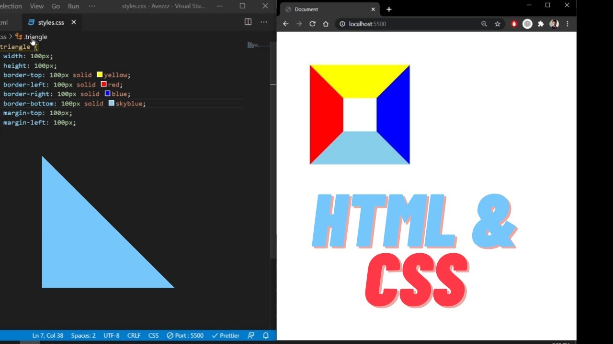Image resolution: width=613 pixels, height=344 pixels.
Task: Go to the Chrome home page
Action: pyautogui.click(x=326, y=24)
